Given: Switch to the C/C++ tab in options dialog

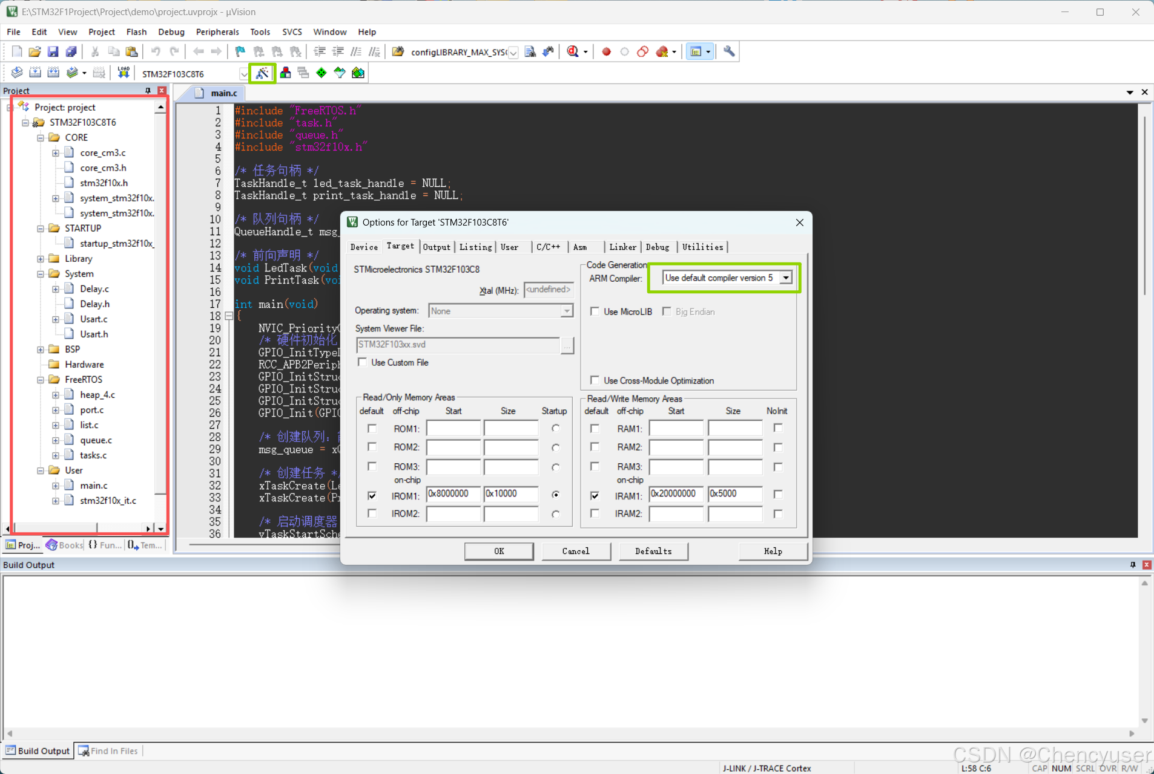Looking at the screenshot, I should coord(549,247).
